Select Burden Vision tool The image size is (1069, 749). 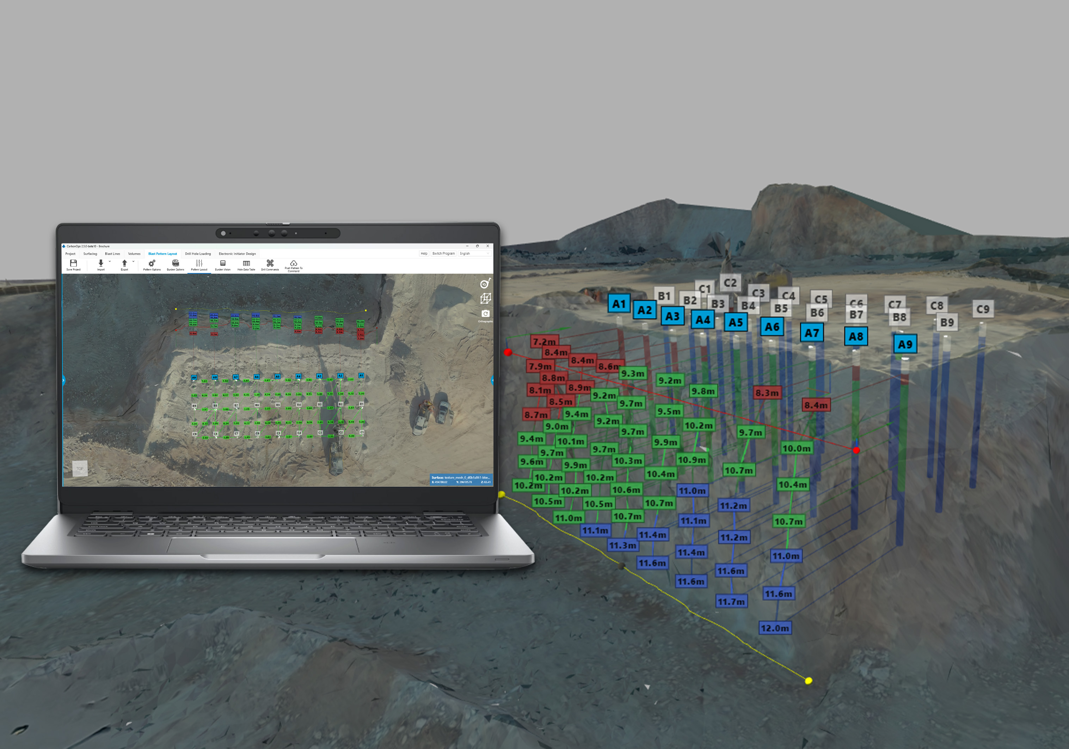coord(222,264)
